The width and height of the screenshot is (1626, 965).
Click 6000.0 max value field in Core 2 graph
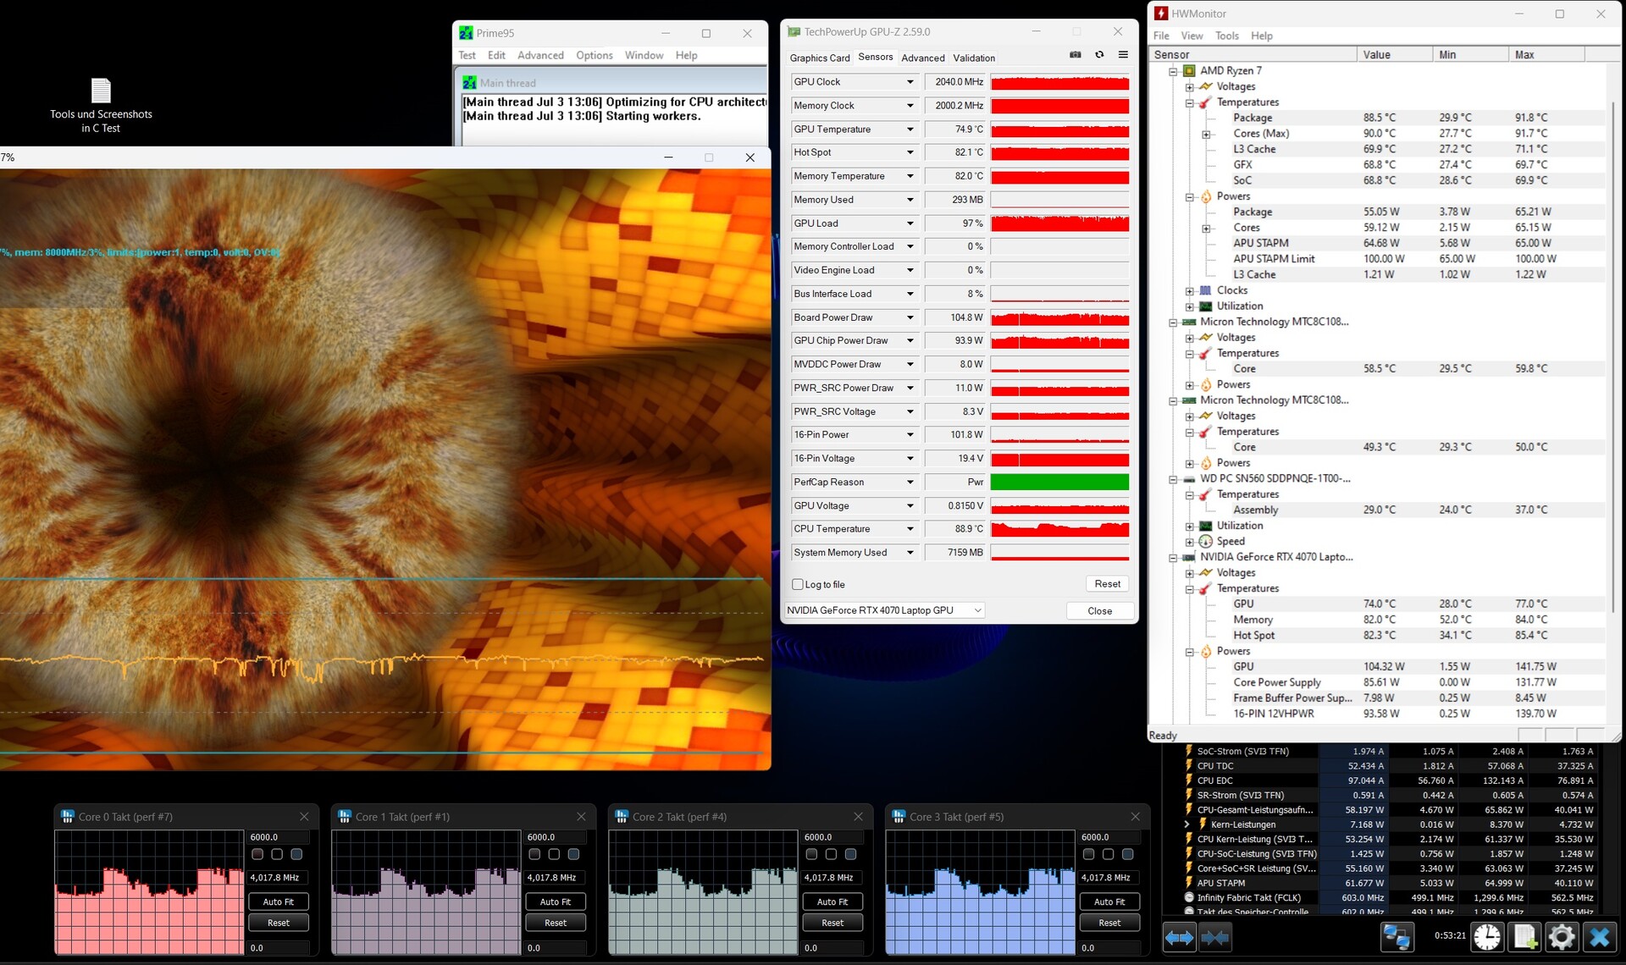832,836
